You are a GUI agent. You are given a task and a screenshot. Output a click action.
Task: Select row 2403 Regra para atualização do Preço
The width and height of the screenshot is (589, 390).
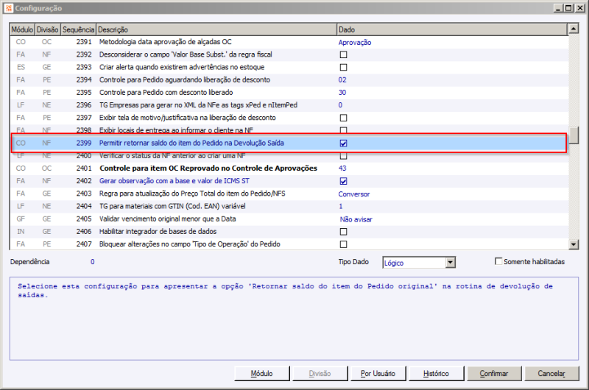click(289, 194)
